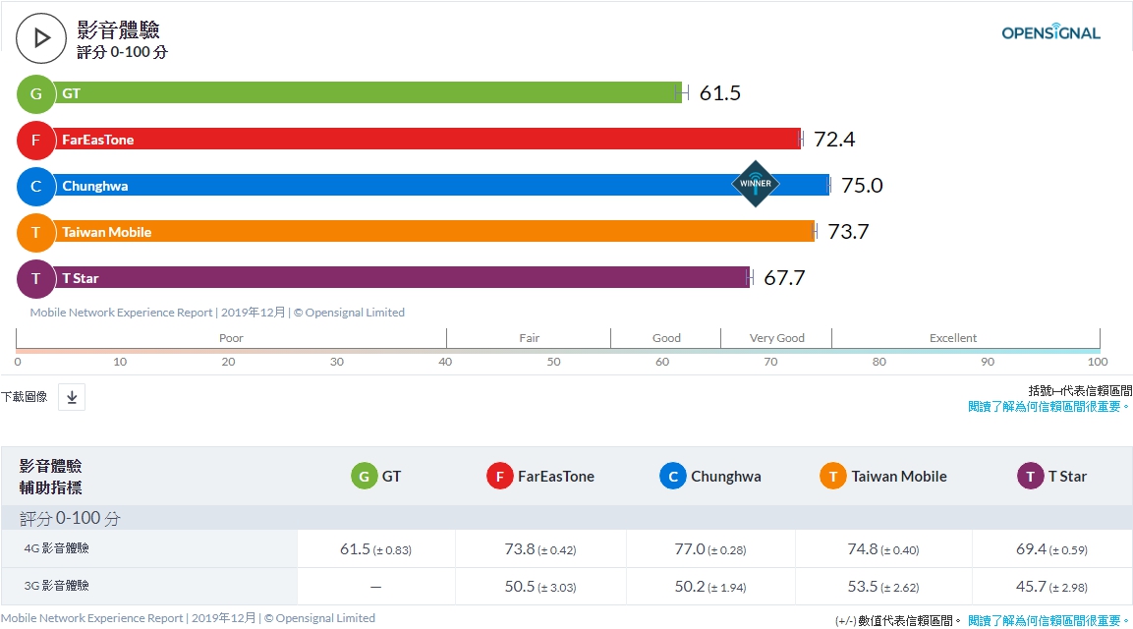1133x629 pixels.
Task: Click the Chunghwa score 75.0
Action: click(862, 186)
